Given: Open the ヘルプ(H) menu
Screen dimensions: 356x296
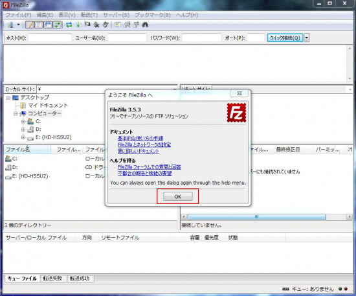Looking at the screenshot, I should (x=187, y=15).
